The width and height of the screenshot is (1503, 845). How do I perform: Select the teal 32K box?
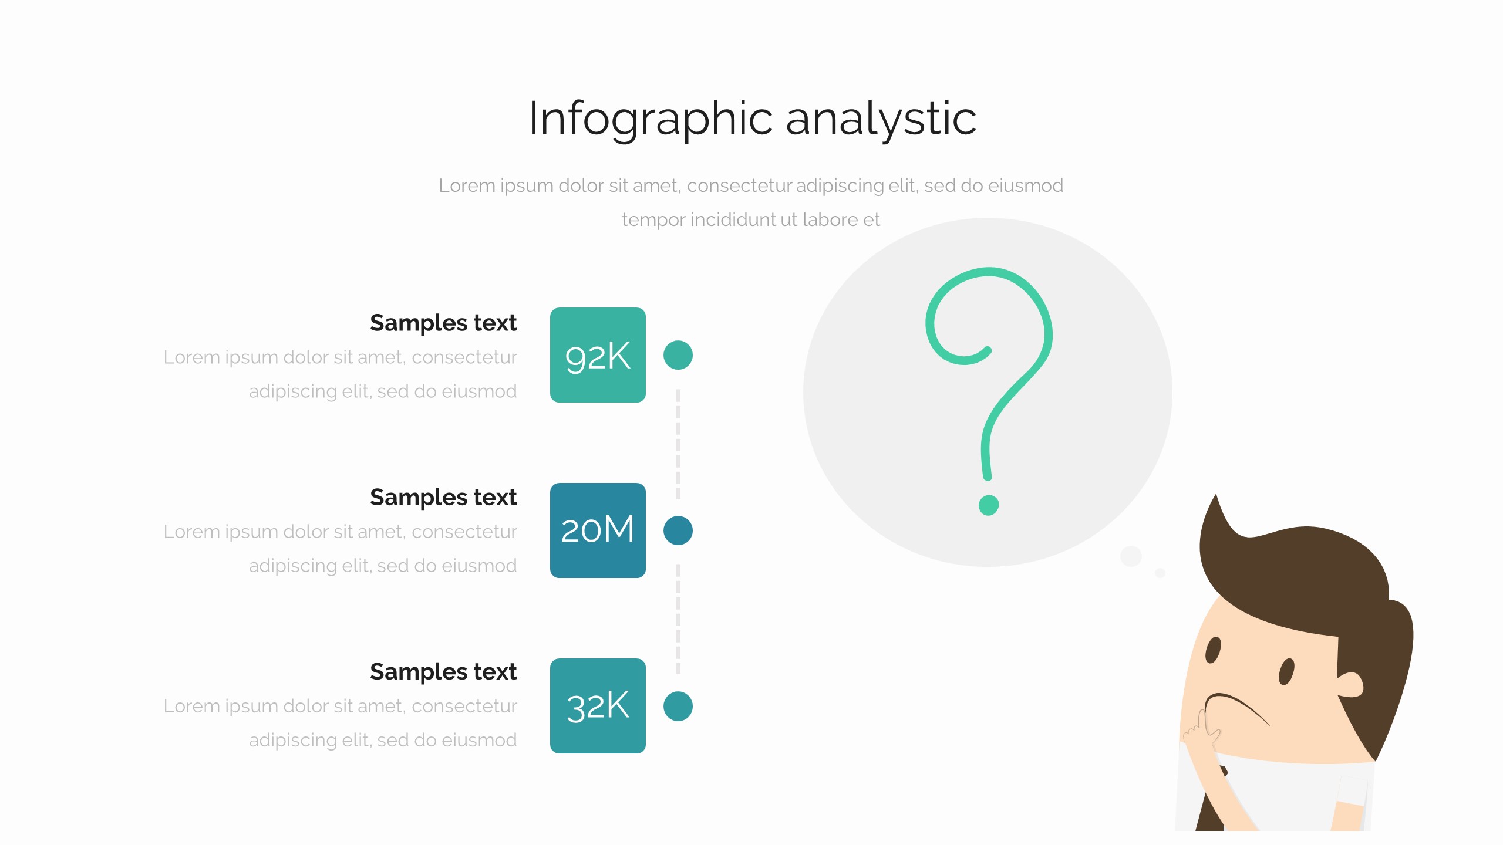click(598, 706)
